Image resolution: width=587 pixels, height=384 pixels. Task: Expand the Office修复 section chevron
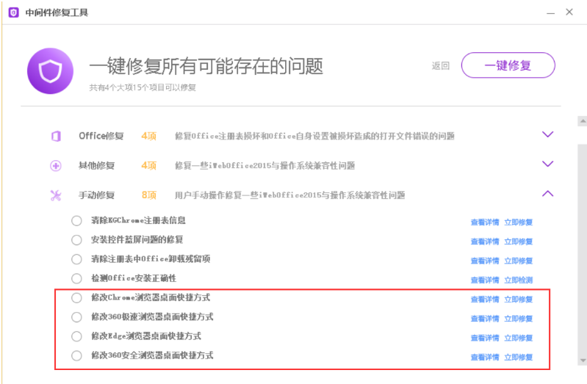coord(547,134)
